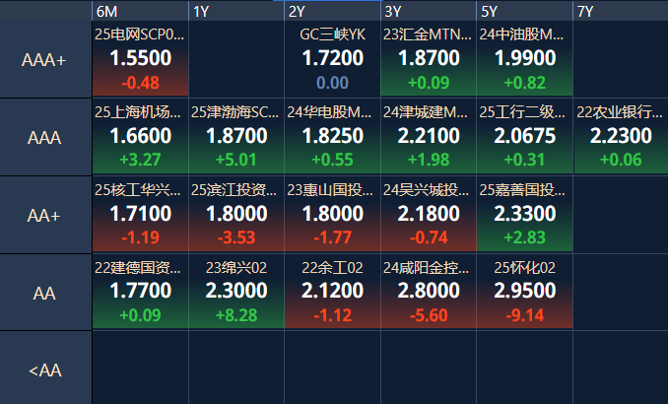668x404 pixels.
Task: Click the AAA+ rating row label
Action: [44, 60]
